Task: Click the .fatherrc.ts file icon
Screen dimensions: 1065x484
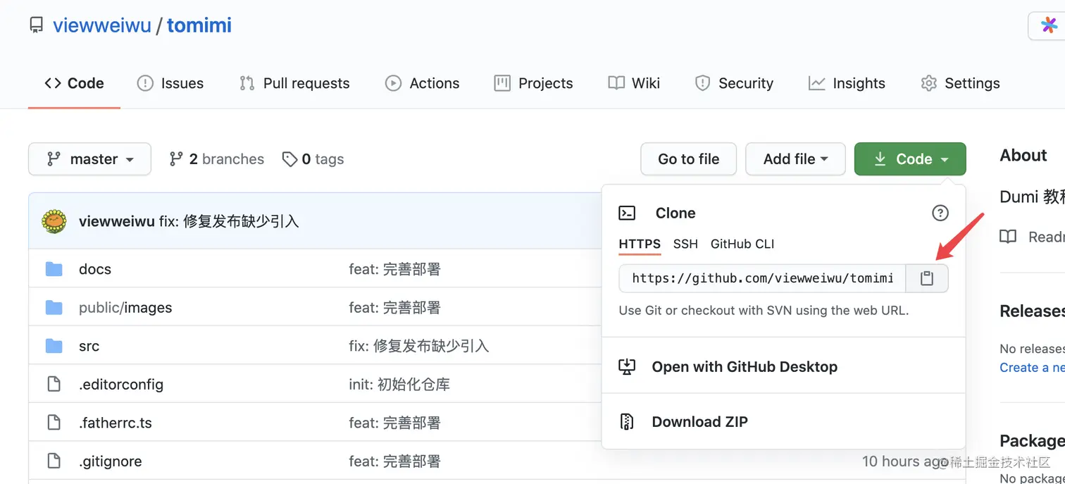Action: (x=54, y=423)
